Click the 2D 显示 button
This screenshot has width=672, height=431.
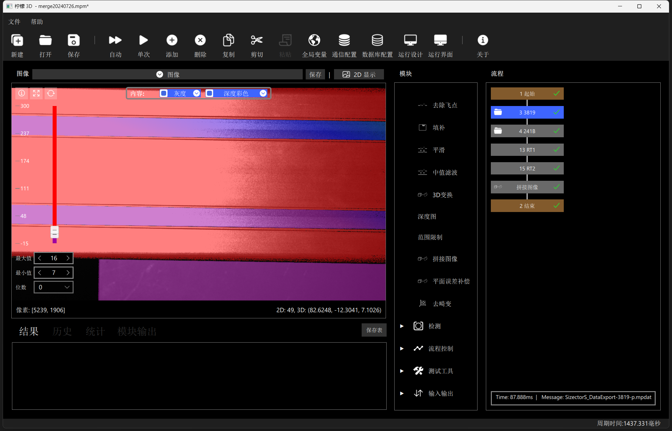(x=359, y=74)
